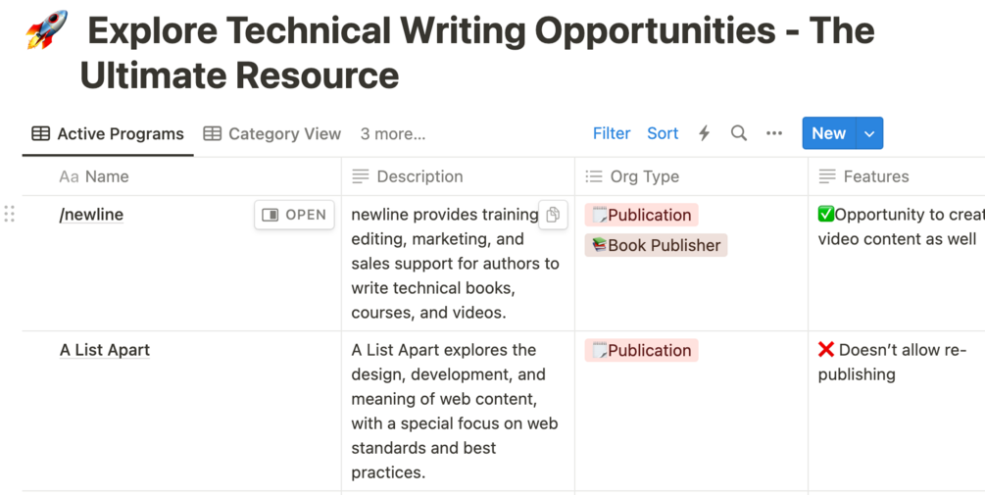Open the database search magnifier icon
This screenshot has width=985, height=495.
pyautogui.click(x=739, y=133)
